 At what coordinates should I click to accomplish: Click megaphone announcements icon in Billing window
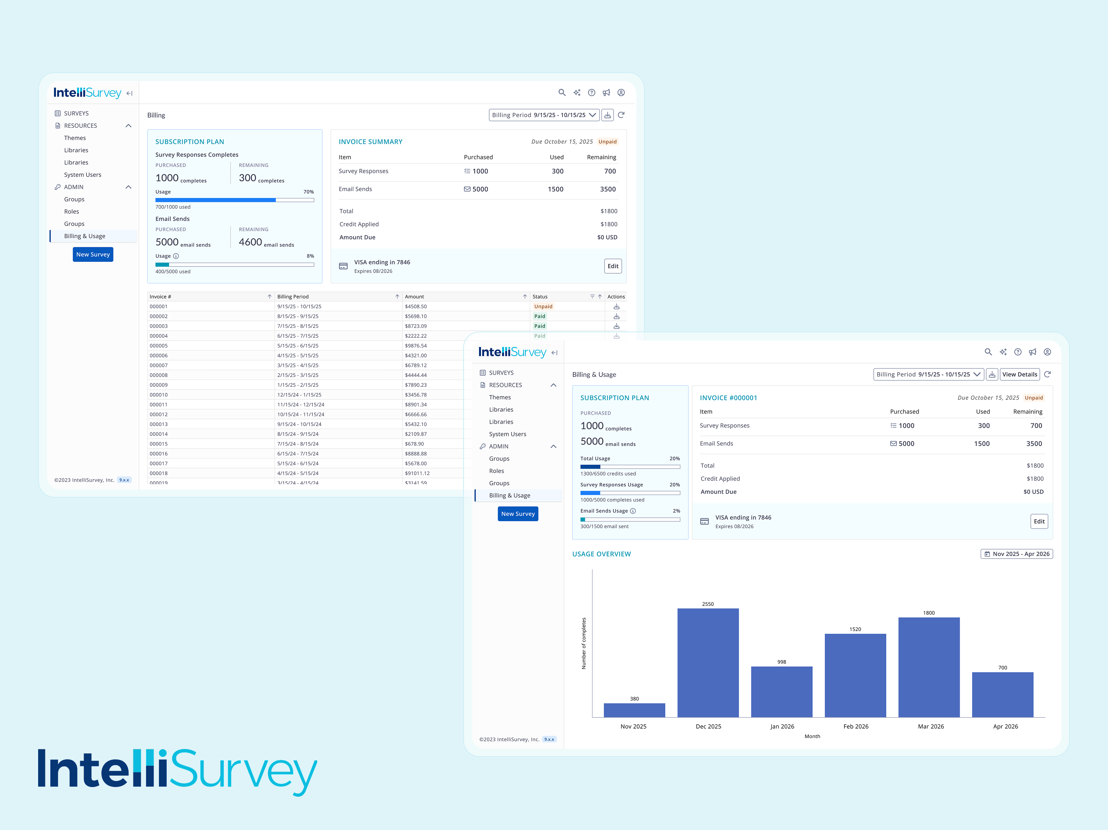coord(607,93)
